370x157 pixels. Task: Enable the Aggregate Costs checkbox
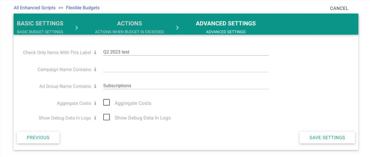tap(107, 102)
